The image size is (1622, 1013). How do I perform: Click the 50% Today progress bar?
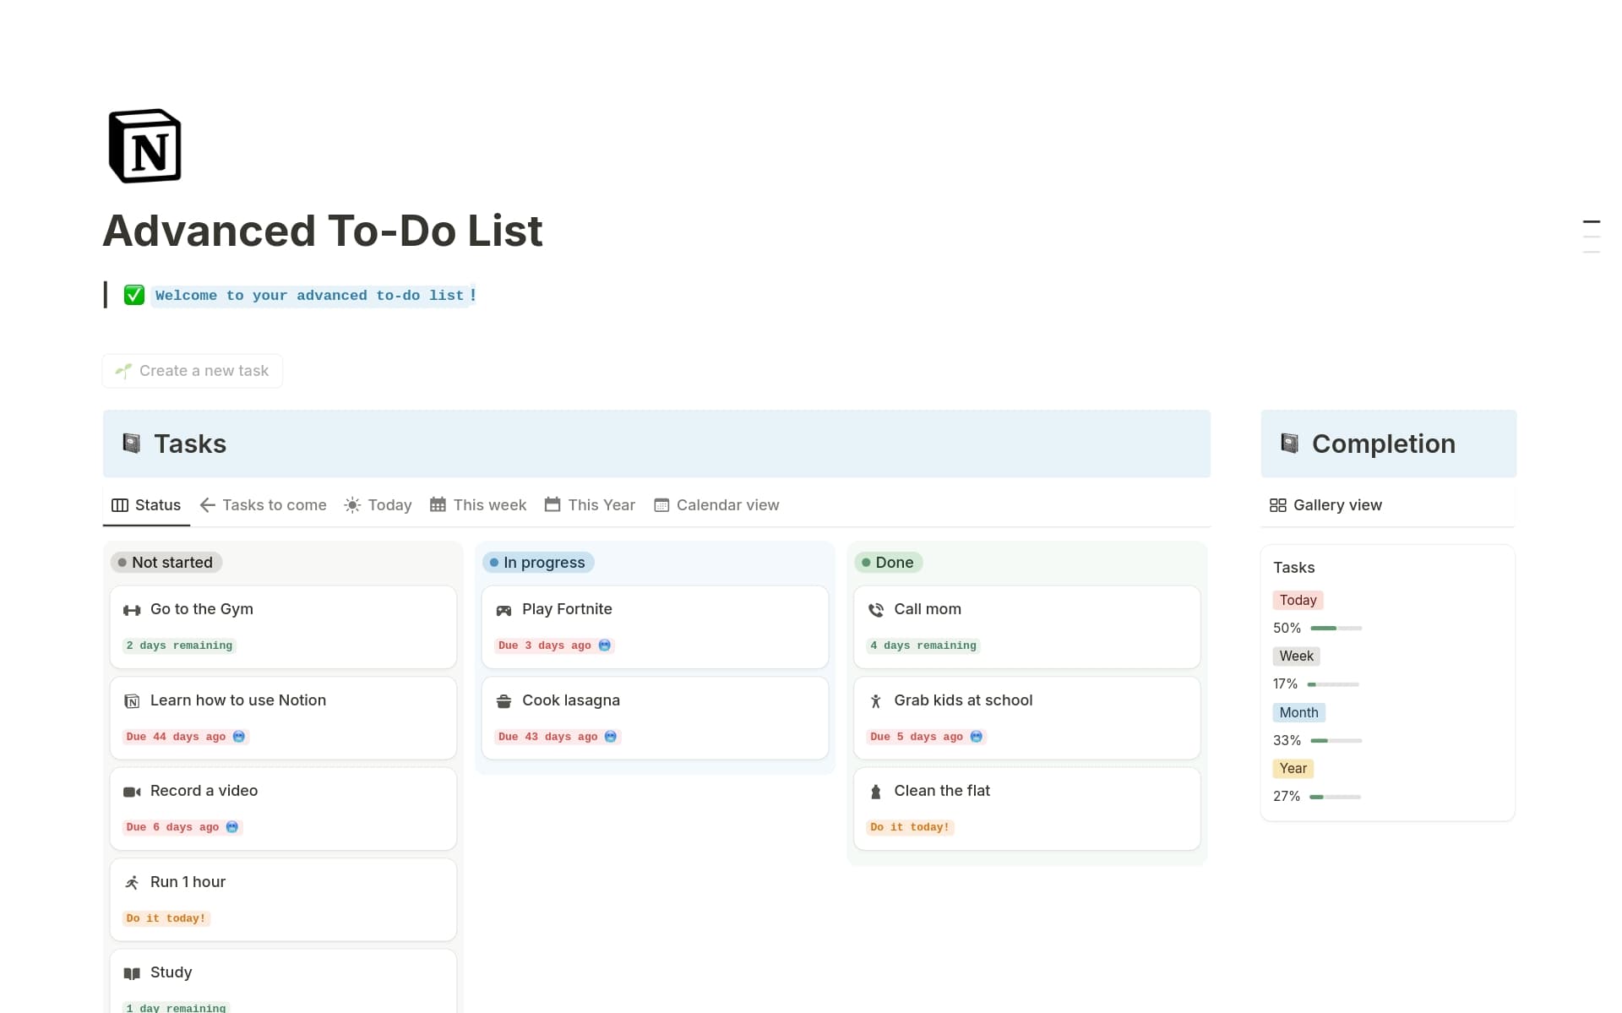pos(1335,628)
